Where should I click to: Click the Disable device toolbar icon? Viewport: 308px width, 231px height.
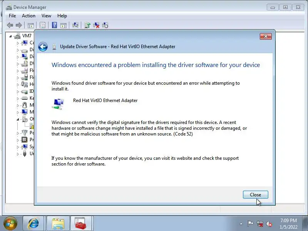(x=105, y=25)
